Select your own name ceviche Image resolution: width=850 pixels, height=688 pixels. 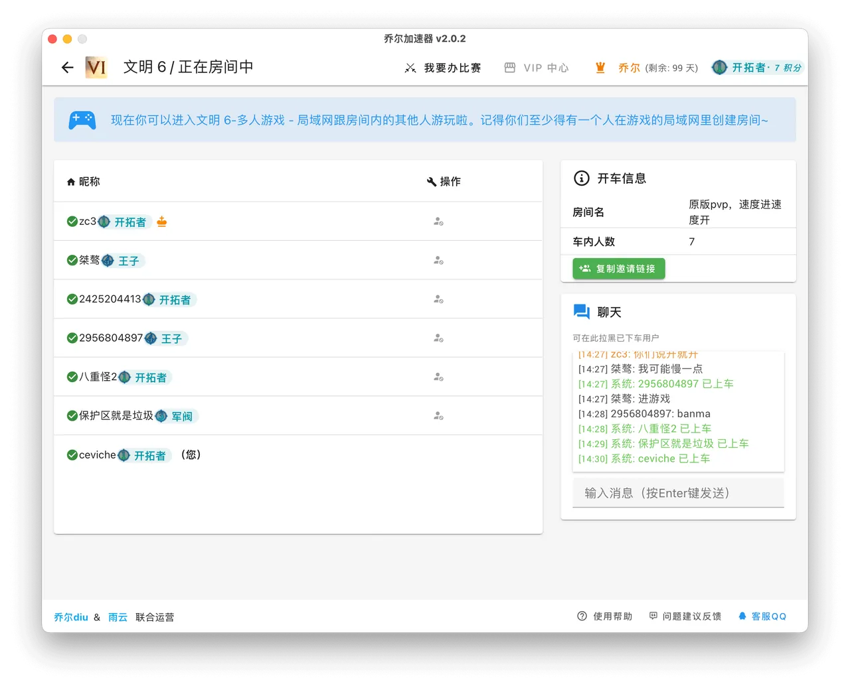point(98,455)
